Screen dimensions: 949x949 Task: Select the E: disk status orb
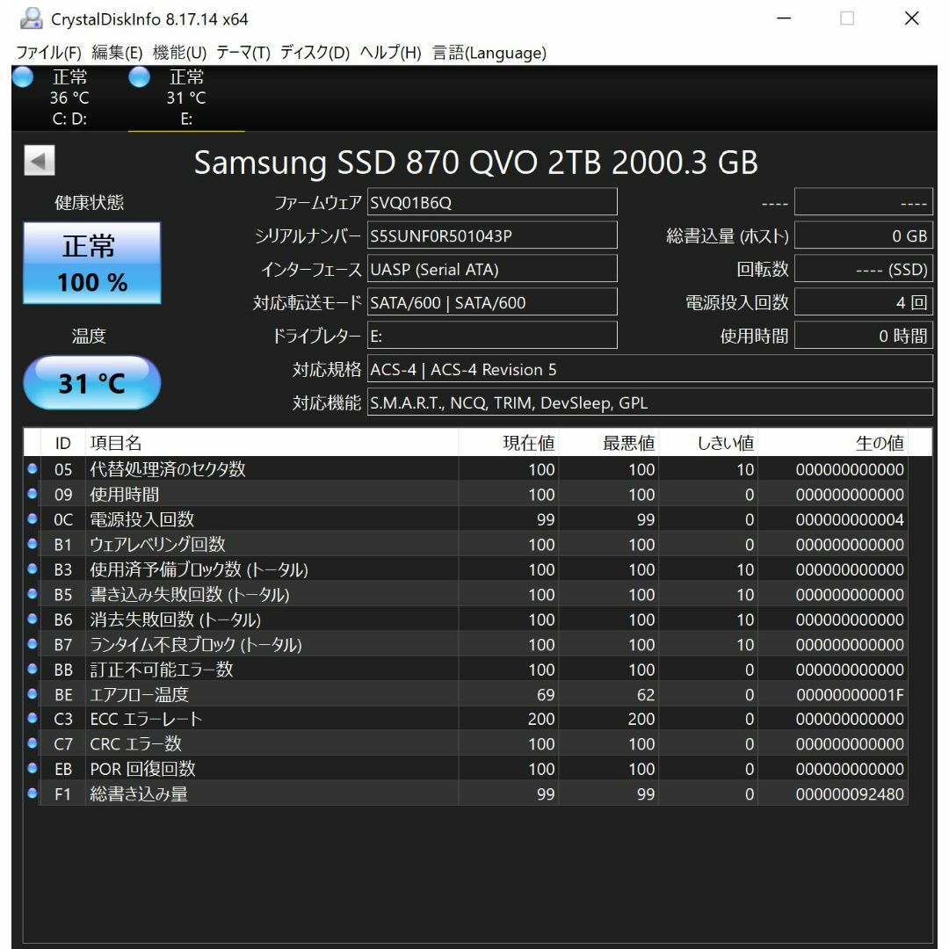(139, 76)
